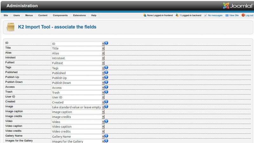Click the 'Introtext' row label
The width and height of the screenshot is (254, 143).
pos(10,58)
